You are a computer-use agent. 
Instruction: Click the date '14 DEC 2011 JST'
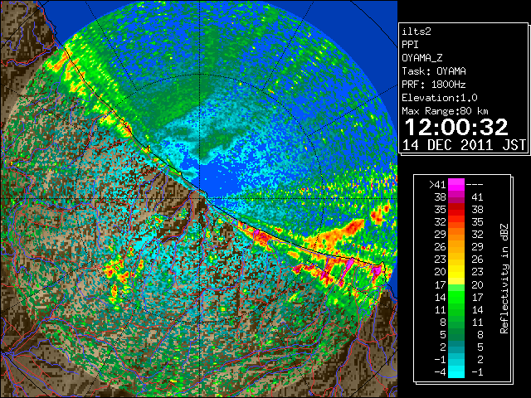464,145
